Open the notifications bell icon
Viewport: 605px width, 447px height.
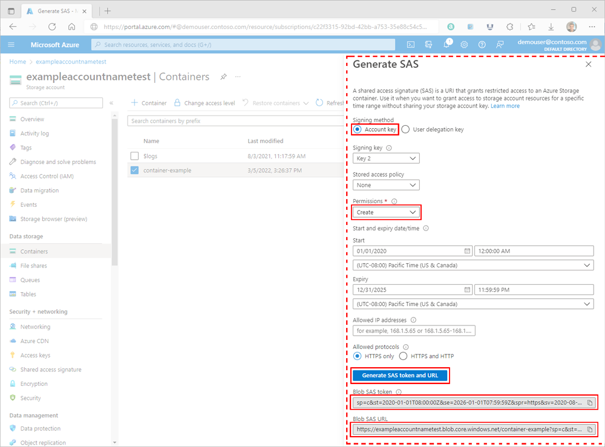(x=446, y=44)
